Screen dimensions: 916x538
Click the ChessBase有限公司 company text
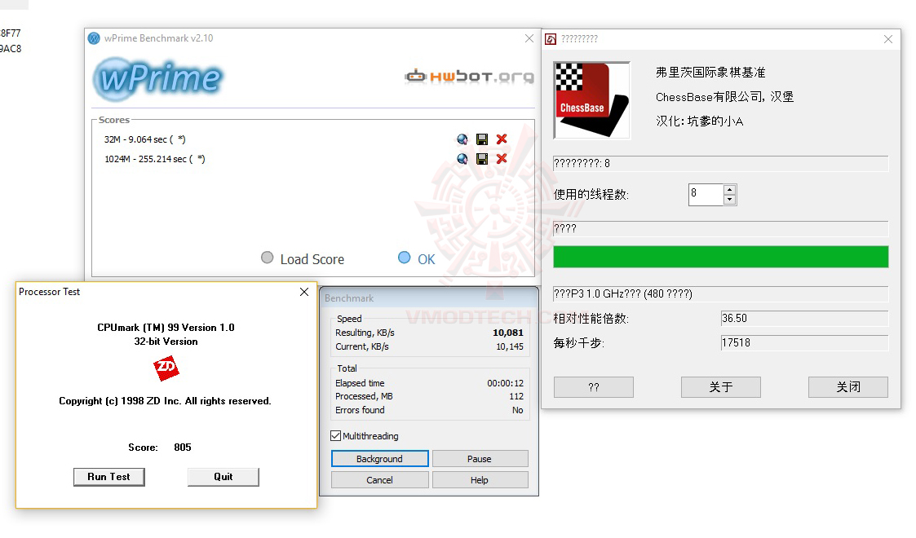724,97
